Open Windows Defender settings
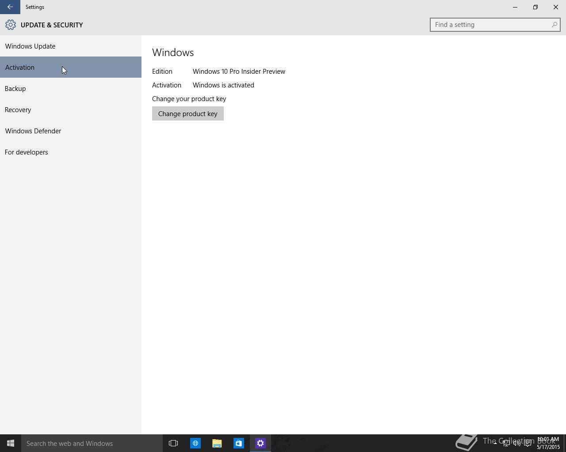 click(71, 131)
